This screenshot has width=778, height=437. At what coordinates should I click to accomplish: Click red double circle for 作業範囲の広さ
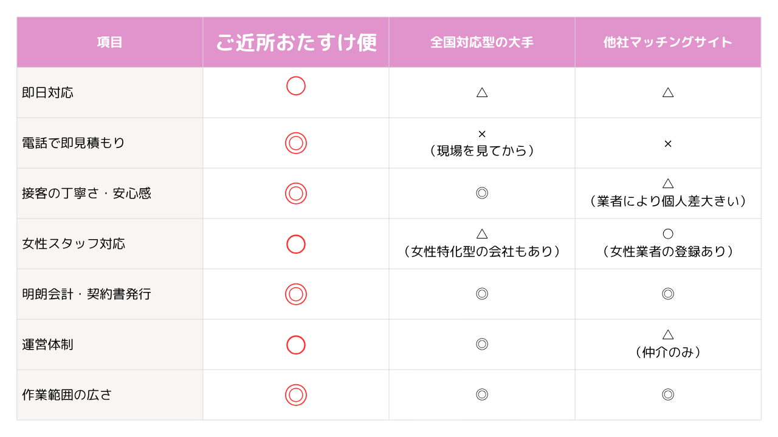[x=296, y=395]
